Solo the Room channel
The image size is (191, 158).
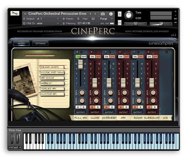point(140,107)
